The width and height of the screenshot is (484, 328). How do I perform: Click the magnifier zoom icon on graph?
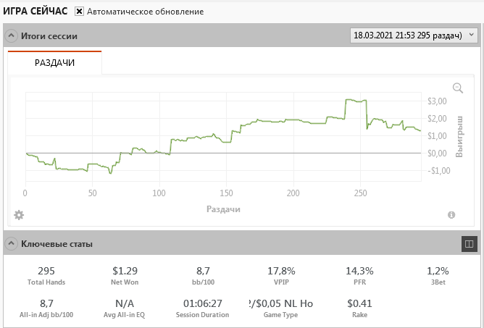point(457,88)
